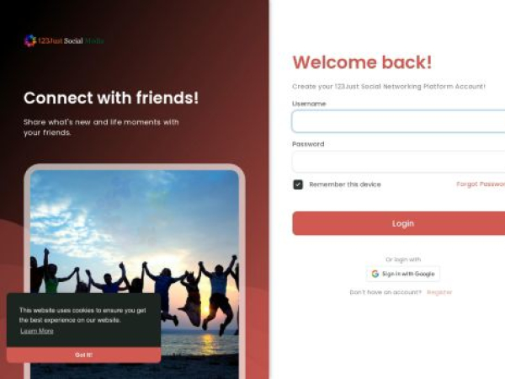Click the Don't have an account? text
Viewport: 505px width, 379px height.
pyautogui.click(x=385, y=292)
